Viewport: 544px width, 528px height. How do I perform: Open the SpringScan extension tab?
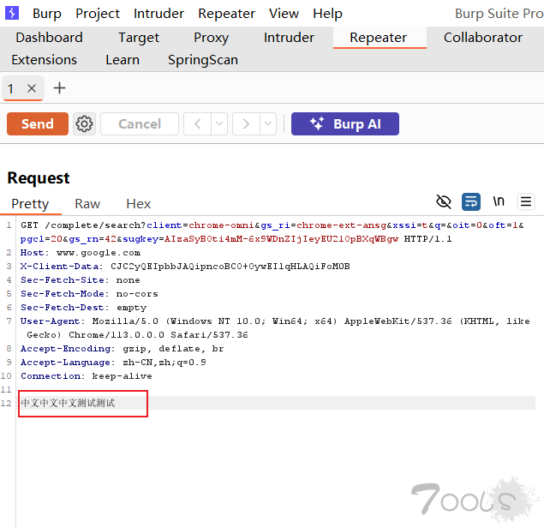[x=202, y=60]
